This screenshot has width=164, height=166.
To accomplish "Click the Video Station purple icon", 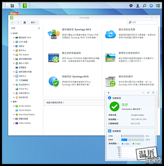I will tap(17, 123).
